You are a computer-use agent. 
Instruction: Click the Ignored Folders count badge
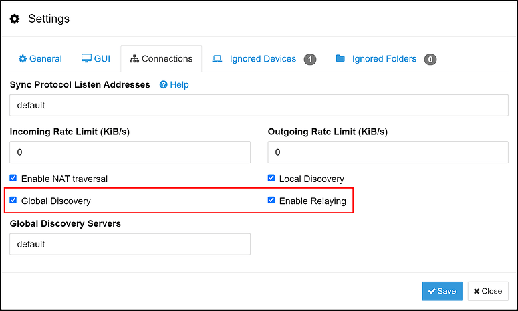pyautogui.click(x=430, y=59)
